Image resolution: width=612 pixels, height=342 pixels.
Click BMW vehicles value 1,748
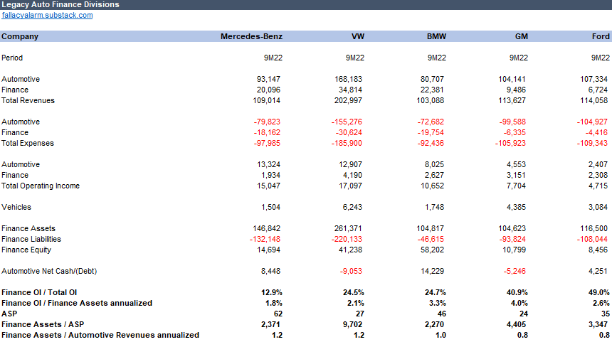(434, 207)
